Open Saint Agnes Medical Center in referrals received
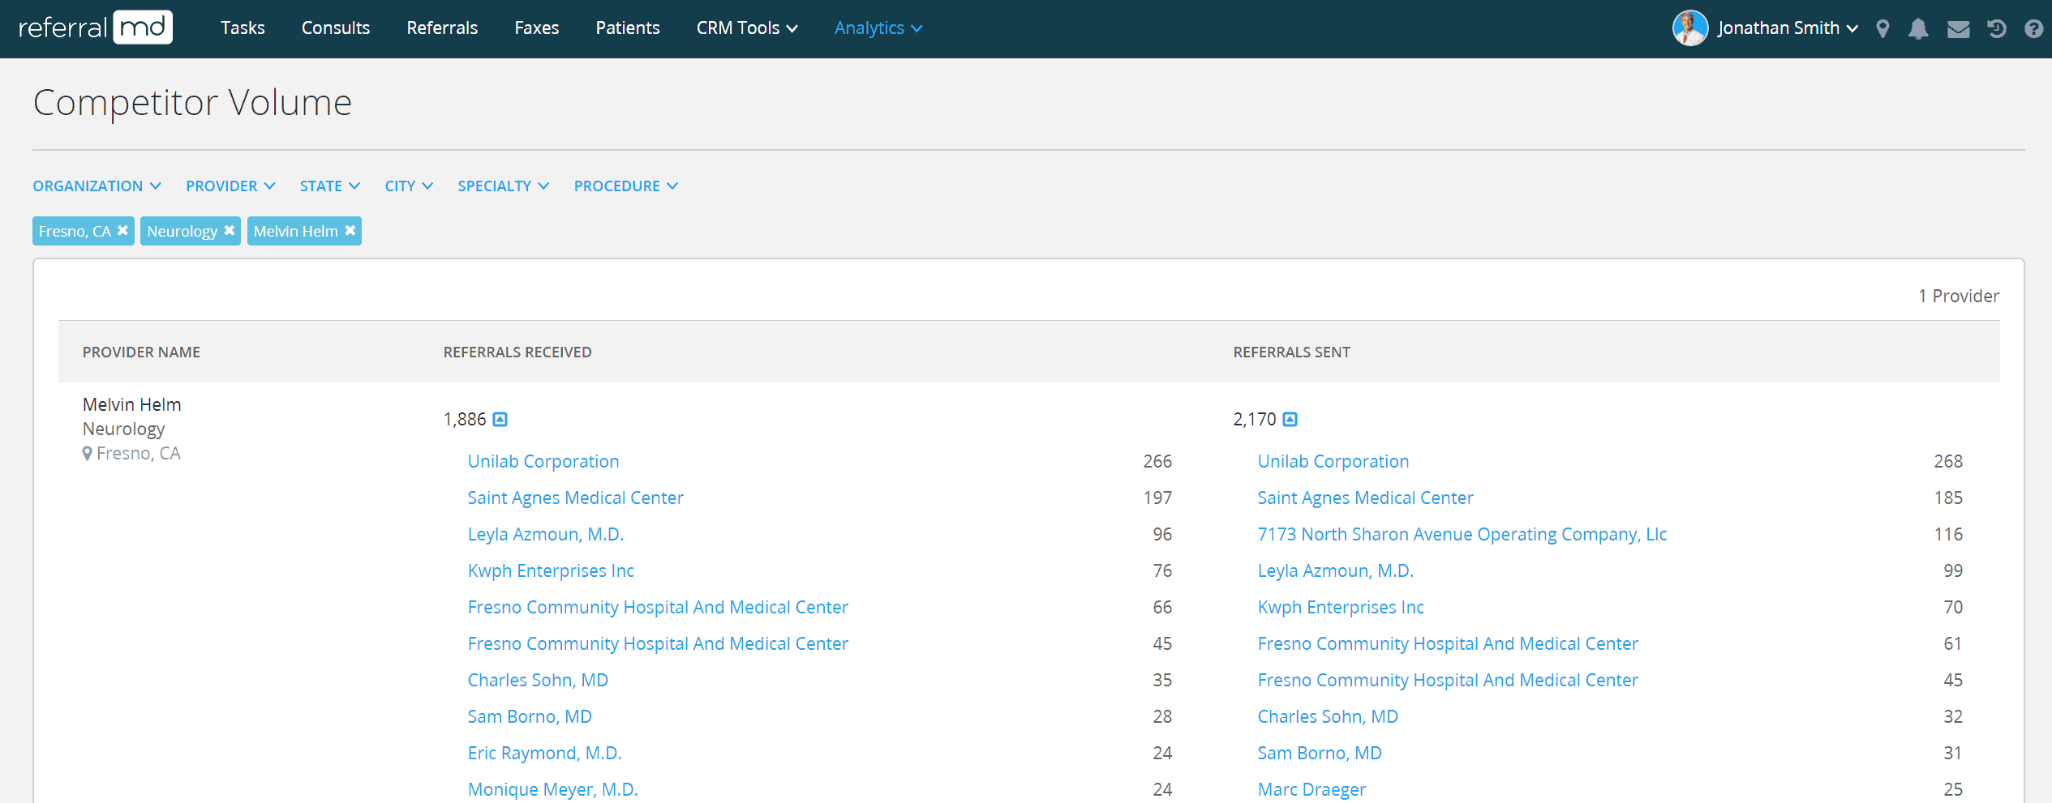The width and height of the screenshot is (2052, 803). click(575, 498)
